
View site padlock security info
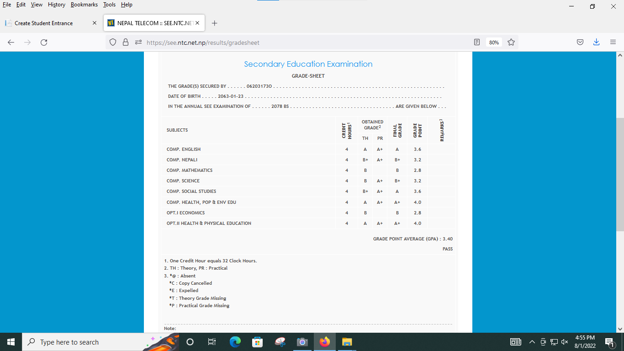point(126,43)
